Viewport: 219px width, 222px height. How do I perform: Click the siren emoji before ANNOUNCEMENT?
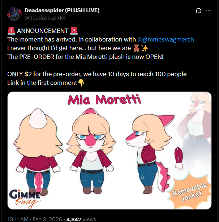click(11, 31)
